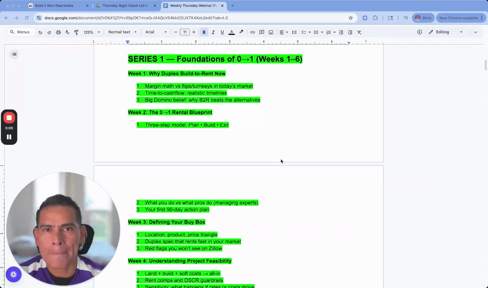Screen dimensions: 488x288
Task: Click the site info icon in address bar
Action: tap(39, 18)
